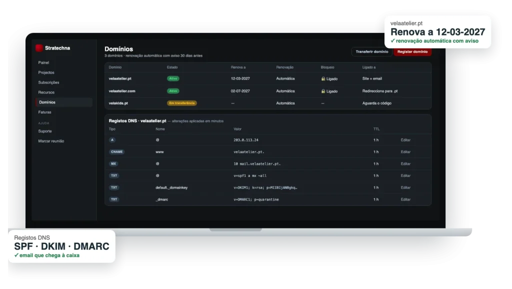
Task: Open Subscrições in the sidebar
Action: tap(48, 82)
